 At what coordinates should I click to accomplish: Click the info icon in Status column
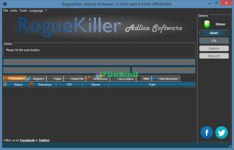5,84
